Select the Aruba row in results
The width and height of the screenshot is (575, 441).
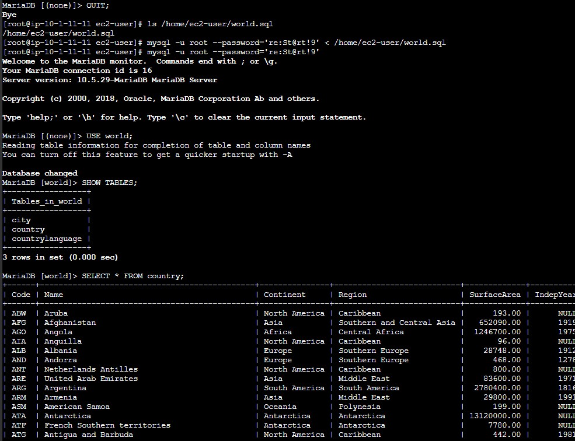click(56, 313)
